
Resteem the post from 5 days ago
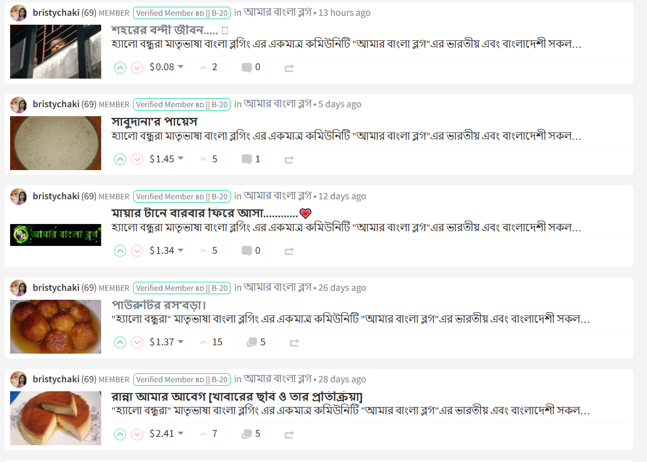point(289,159)
